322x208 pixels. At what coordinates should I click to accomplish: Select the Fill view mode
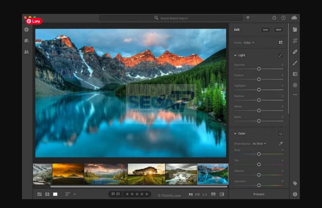(197, 194)
